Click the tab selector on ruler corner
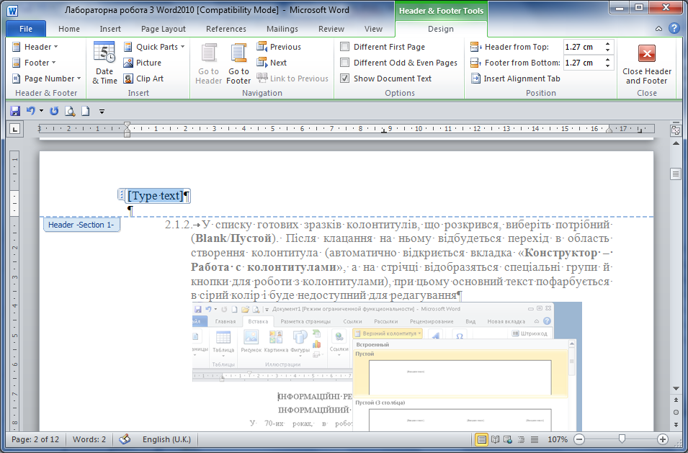The image size is (688, 453). click(15, 128)
